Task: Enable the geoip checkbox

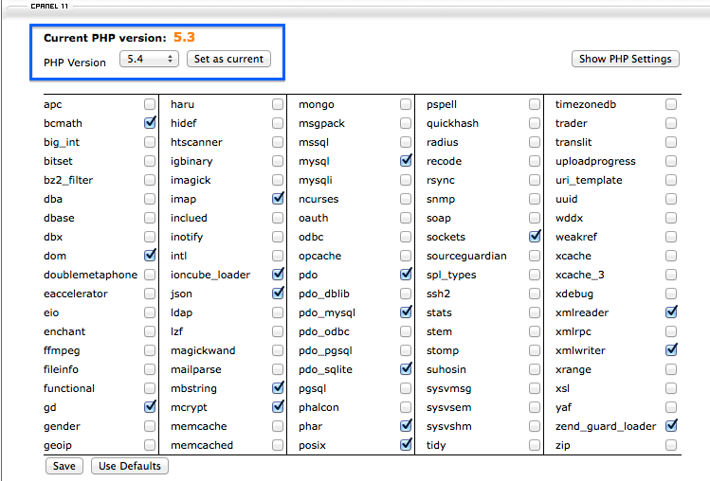Action: 150,445
